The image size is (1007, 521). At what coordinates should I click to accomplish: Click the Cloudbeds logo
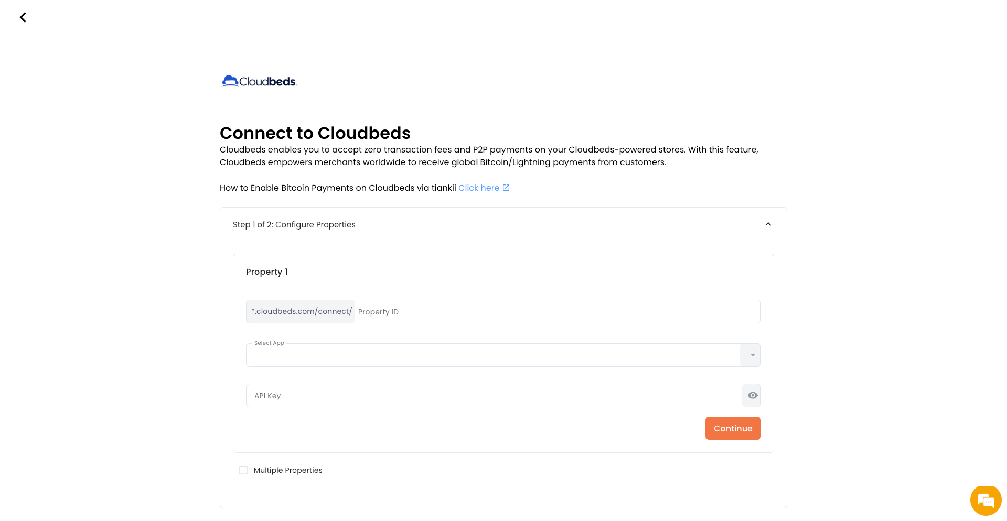[x=259, y=81]
